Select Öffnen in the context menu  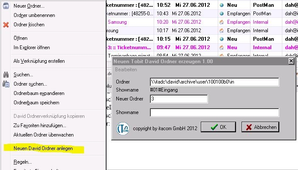(20, 38)
